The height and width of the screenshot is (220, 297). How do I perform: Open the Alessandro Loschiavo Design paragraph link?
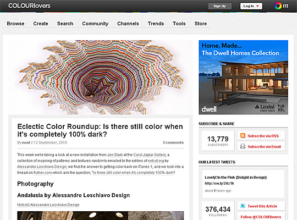click(x=42, y=167)
